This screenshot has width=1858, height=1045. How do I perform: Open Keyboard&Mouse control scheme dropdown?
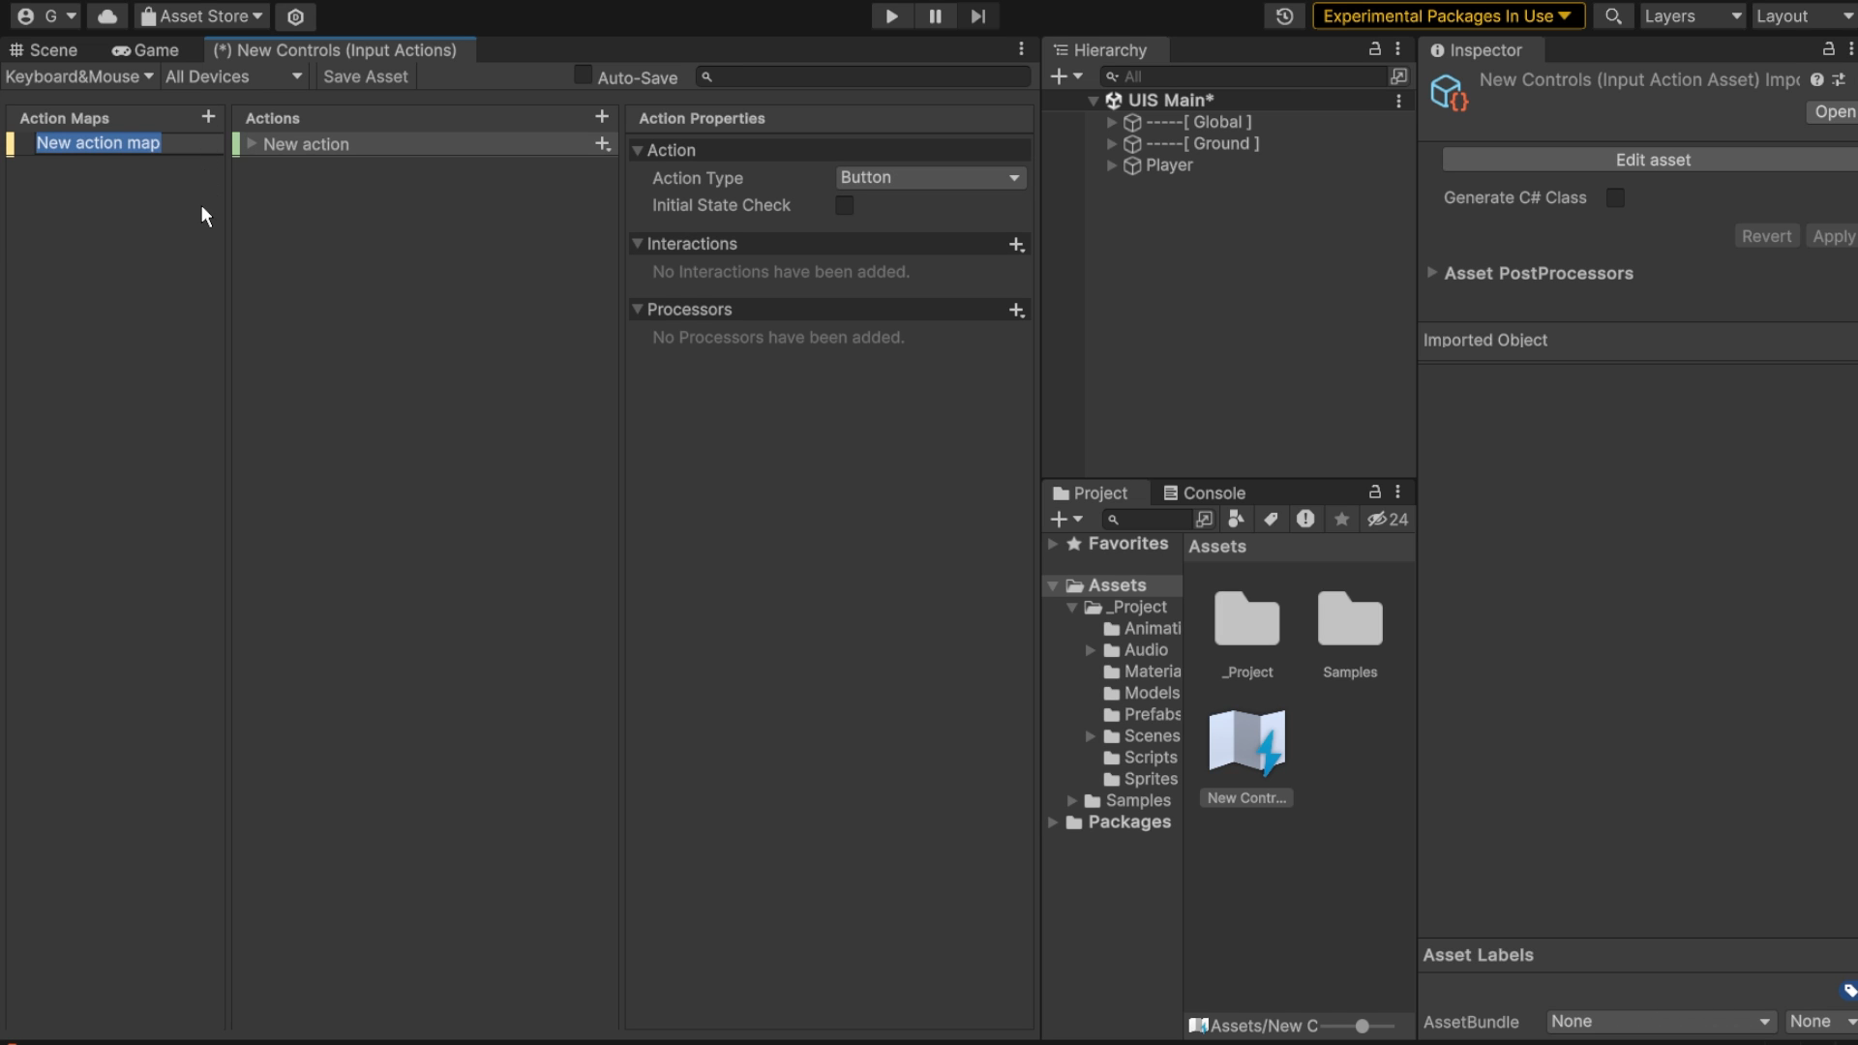tap(79, 76)
